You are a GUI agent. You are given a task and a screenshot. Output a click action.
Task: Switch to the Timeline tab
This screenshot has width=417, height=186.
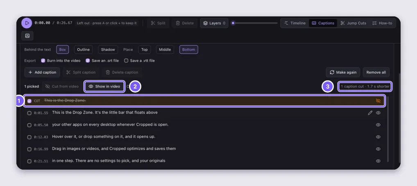pos(295,23)
